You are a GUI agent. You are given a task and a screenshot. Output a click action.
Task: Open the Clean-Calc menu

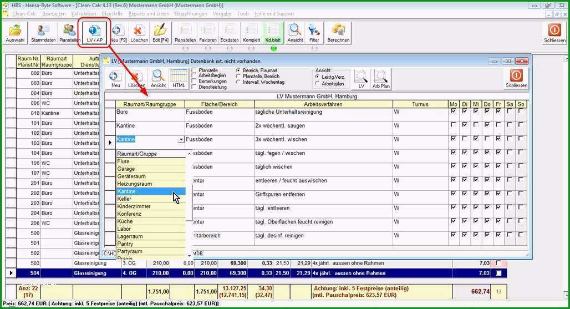(24, 14)
